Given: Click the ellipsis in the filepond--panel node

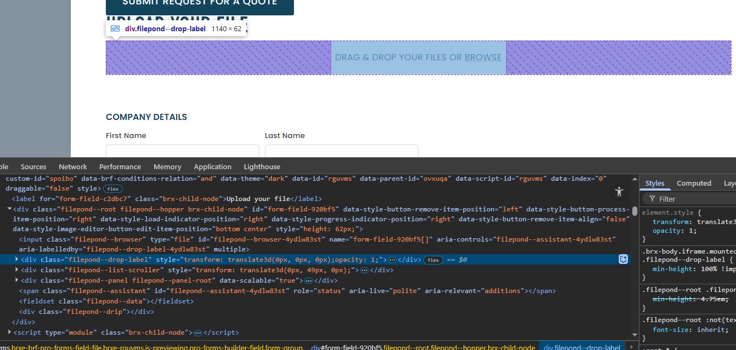Looking at the screenshot, I should 309,280.
